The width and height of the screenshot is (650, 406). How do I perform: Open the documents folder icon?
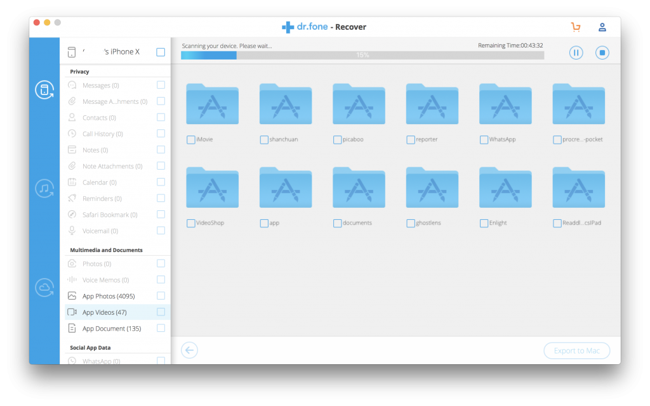coord(359,187)
